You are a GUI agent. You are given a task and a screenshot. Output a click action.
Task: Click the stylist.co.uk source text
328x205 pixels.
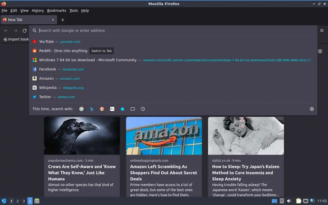point(221,160)
